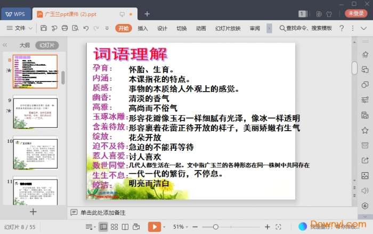Click the Save icon in toolbar
Viewport: 373px width, 234px height.
[44, 28]
